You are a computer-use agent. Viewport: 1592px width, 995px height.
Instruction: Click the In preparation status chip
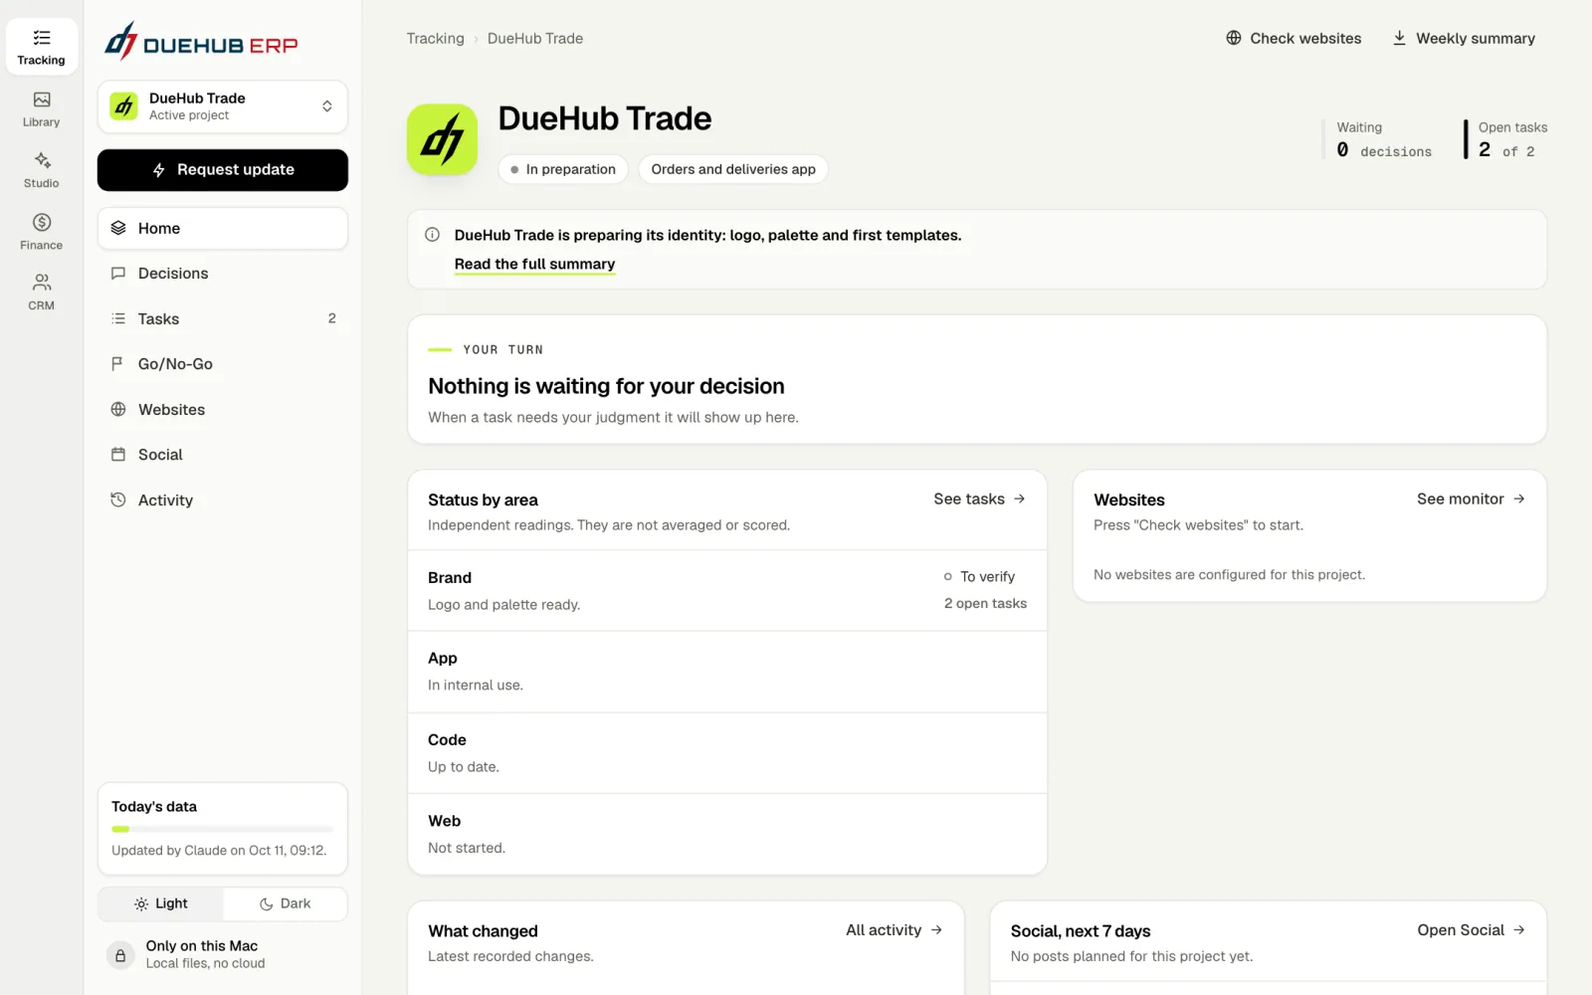click(x=563, y=169)
